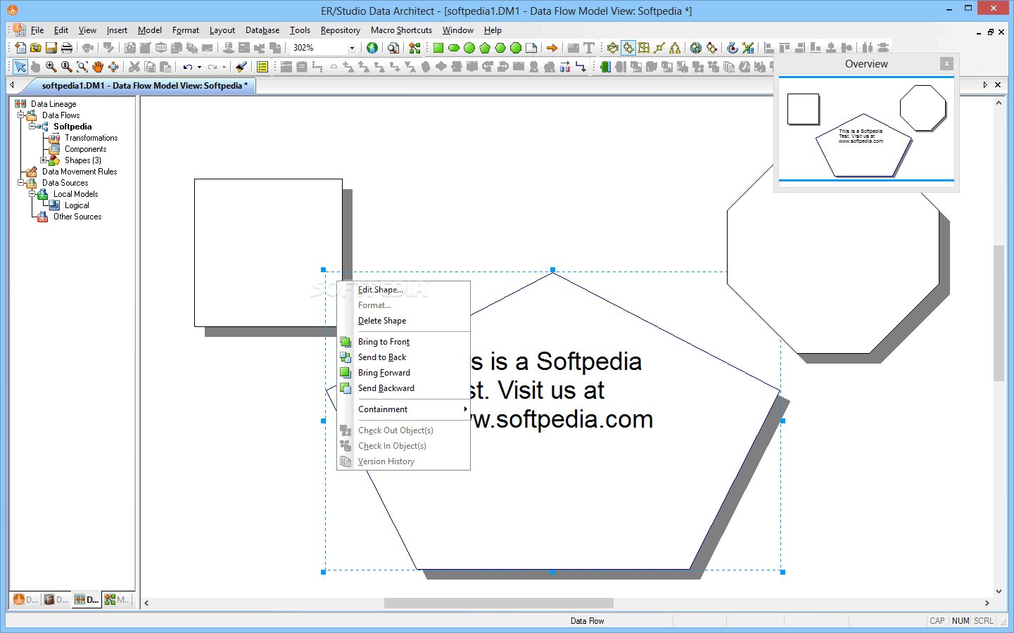
Task: Collapse the Softpedia tree node
Action: coord(32,127)
